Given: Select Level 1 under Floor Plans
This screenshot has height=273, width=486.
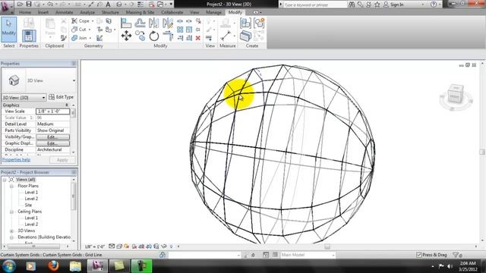Looking at the screenshot, I should pyautogui.click(x=31, y=192).
